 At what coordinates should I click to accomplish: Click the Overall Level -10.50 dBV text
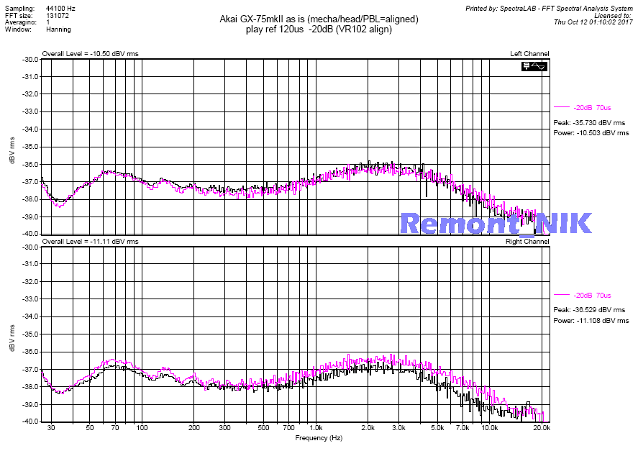coord(90,54)
